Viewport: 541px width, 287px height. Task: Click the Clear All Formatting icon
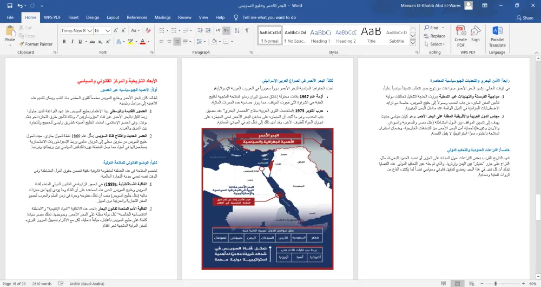[x=148, y=31]
